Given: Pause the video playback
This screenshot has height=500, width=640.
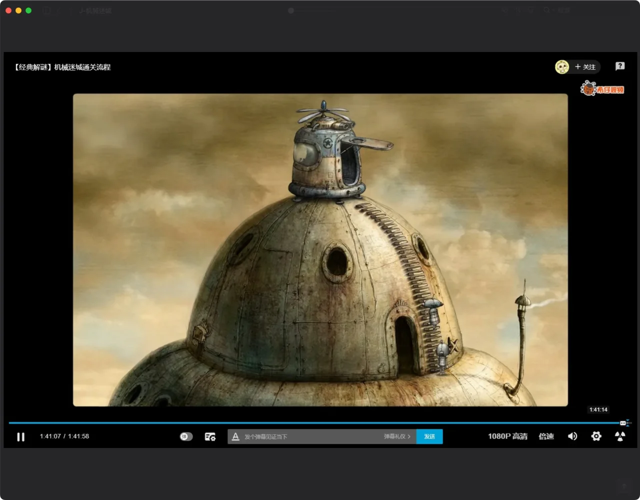Looking at the screenshot, I should click(x=20, y=436).
